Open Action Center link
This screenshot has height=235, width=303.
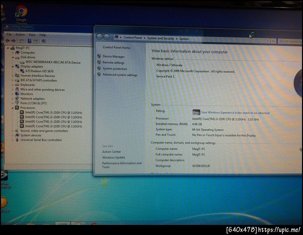[x=111, y=152]
